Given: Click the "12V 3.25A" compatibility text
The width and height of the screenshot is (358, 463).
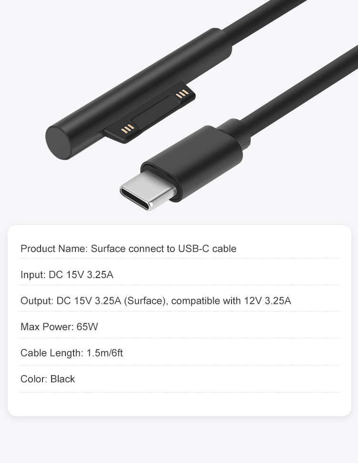Looking at the screenshot, I should [267, 301].
